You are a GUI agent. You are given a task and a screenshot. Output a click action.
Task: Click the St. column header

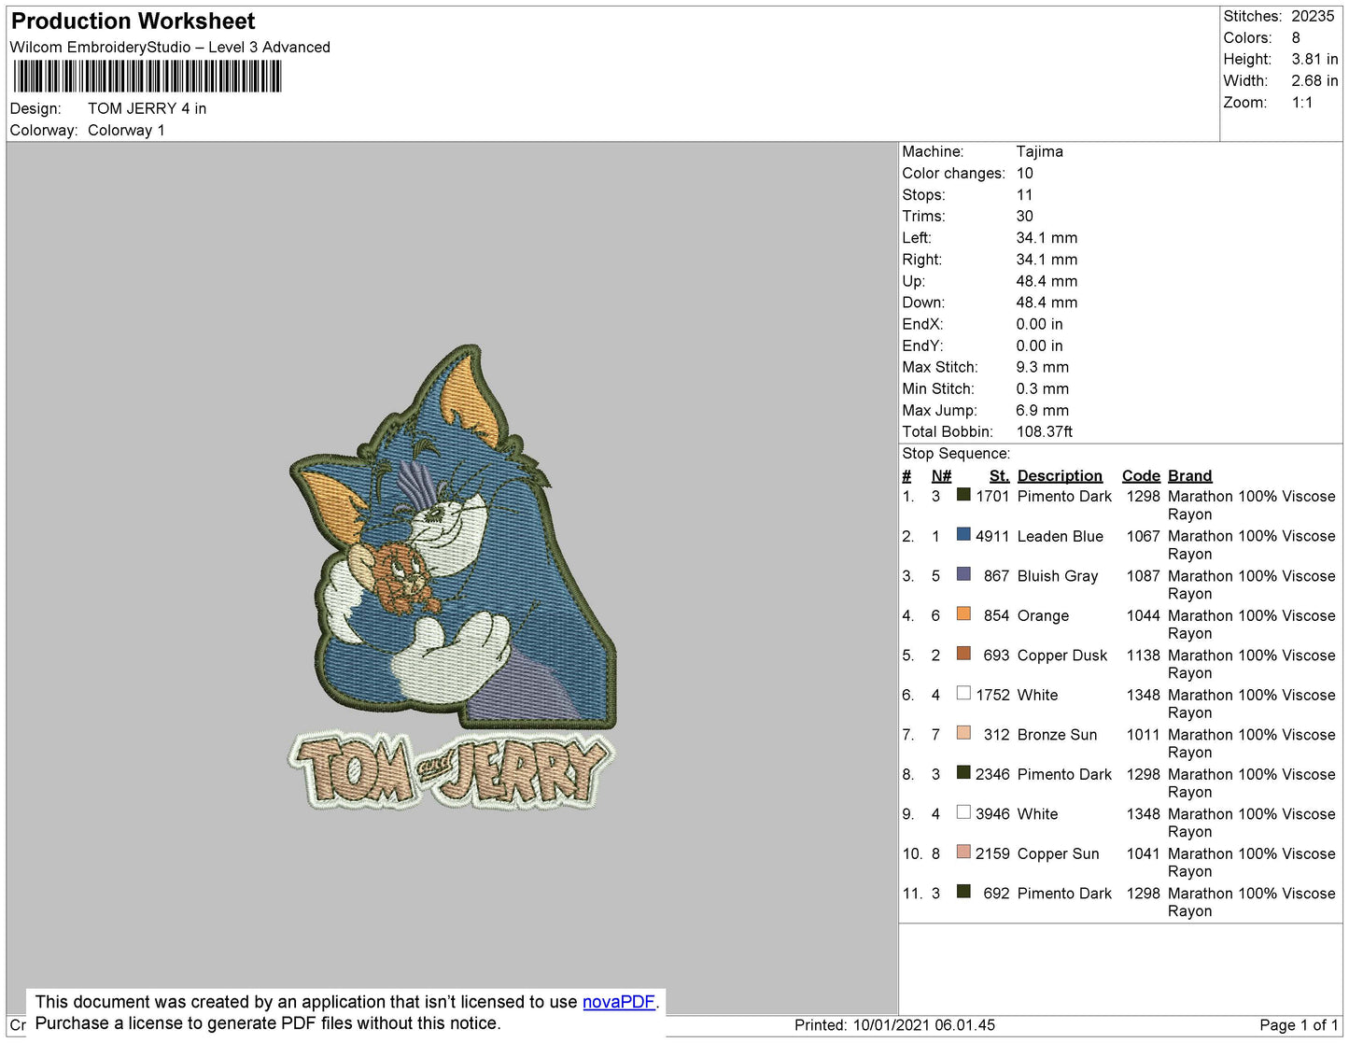999,476
